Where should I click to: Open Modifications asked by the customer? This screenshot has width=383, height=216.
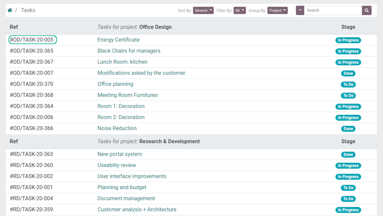(x=141, y=73)
